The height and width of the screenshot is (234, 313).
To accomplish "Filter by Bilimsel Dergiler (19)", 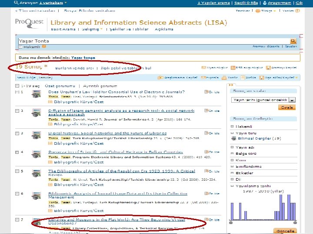I will (x=259, y=139).
